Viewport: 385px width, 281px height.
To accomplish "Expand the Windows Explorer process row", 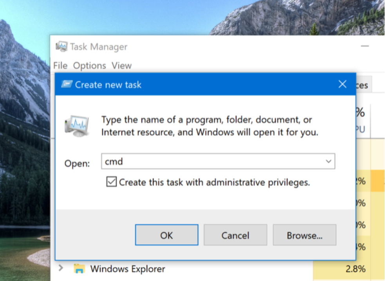I will [x=61, y=268].
